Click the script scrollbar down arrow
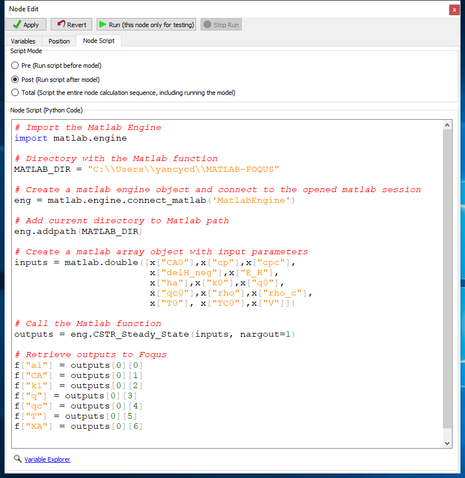Image resolution: width=465 pixels, height=478 pixels. [x=447, y=443]
